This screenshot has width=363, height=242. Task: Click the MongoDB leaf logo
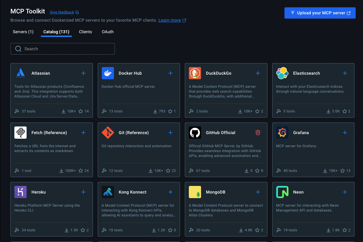[x=195, y=192]
